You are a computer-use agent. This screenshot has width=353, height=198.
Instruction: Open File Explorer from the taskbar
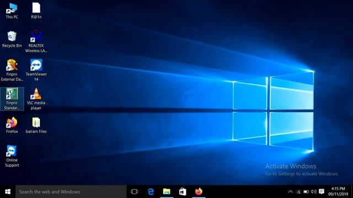click(167, 192)
